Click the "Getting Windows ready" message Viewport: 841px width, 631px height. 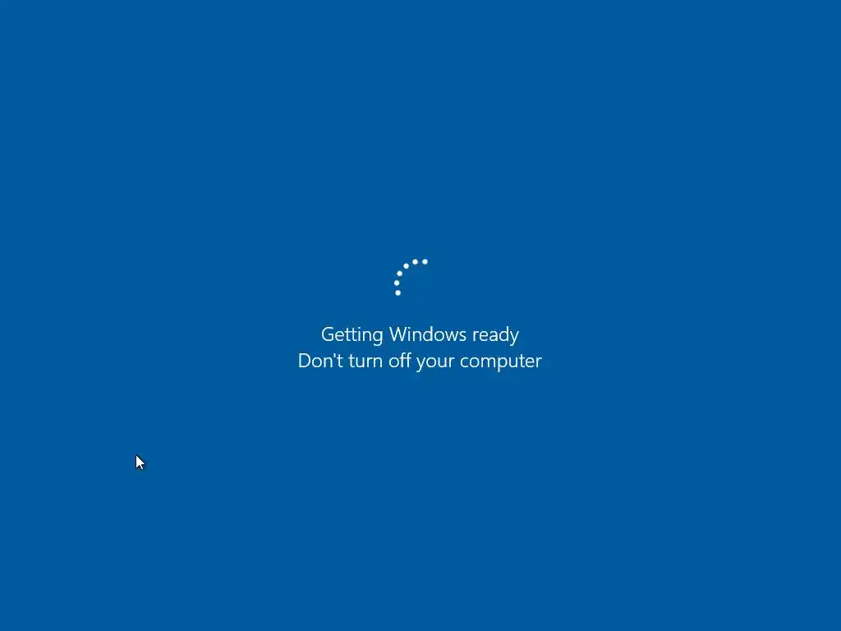420,335
